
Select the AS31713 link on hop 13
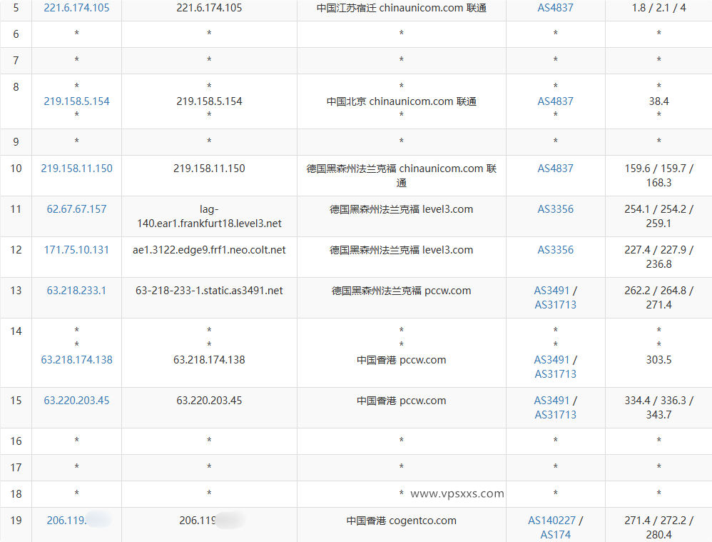tap(555, 304)
